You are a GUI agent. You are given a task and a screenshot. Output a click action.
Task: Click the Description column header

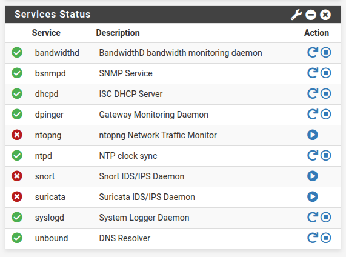(118, 33)
